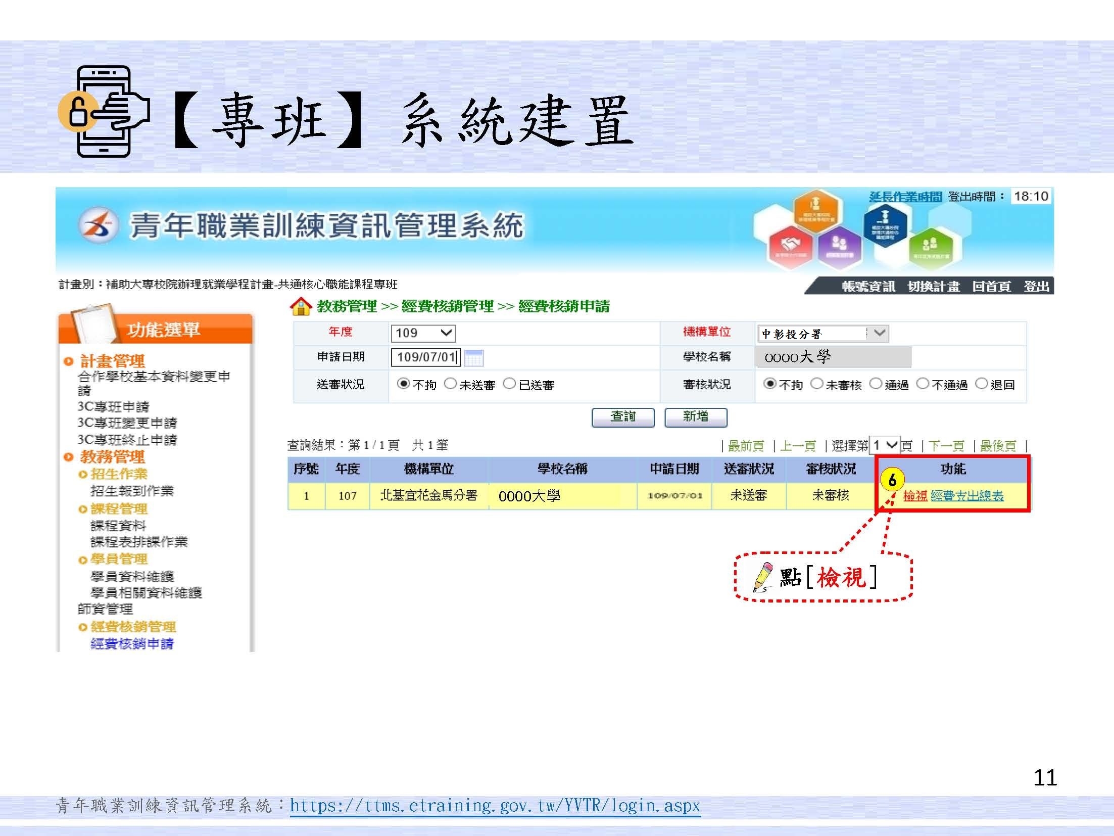Viewport: 1114px width, 836px height.
Task: Click the 檢視 link in results
Action: click(915, 496)
